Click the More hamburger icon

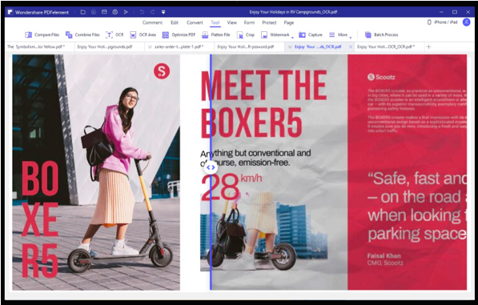tap(332, 34)
